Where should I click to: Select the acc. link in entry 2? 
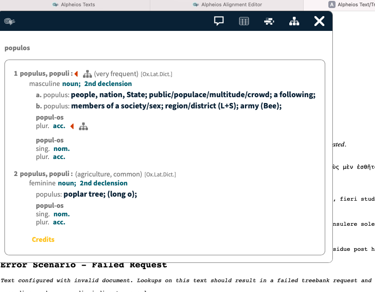click(x=59, y=222)
